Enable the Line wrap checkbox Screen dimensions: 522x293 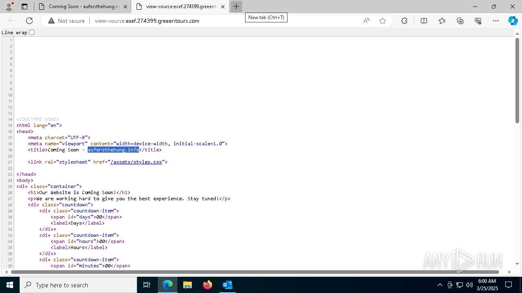[31, 33]
